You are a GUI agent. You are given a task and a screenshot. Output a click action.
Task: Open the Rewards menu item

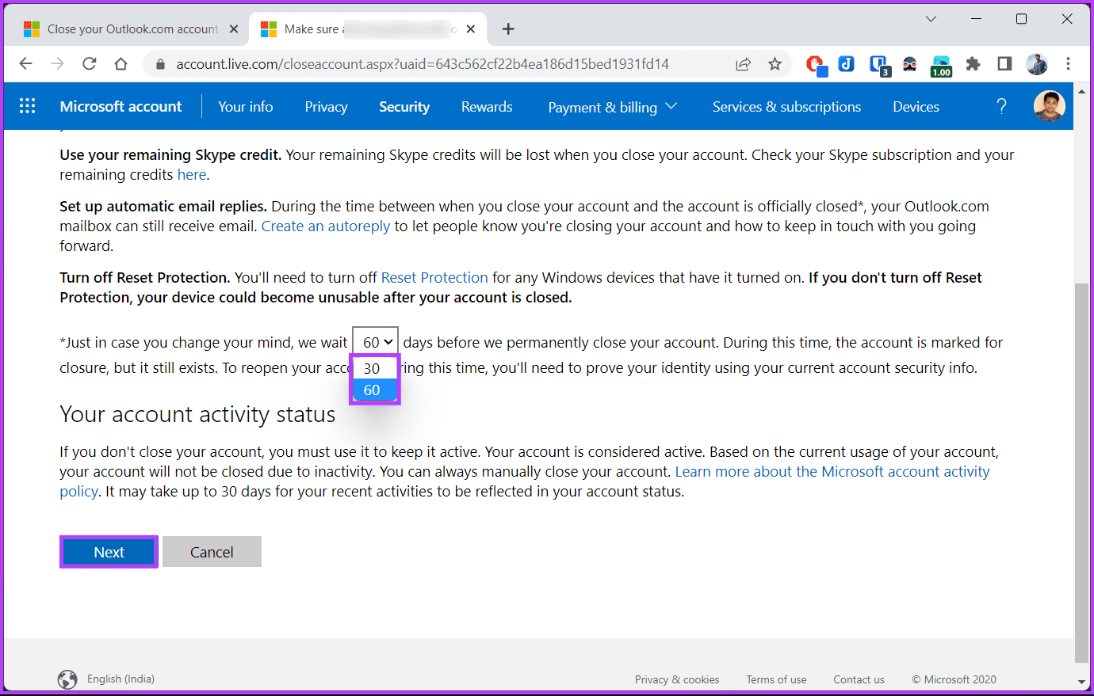point(487,107)
